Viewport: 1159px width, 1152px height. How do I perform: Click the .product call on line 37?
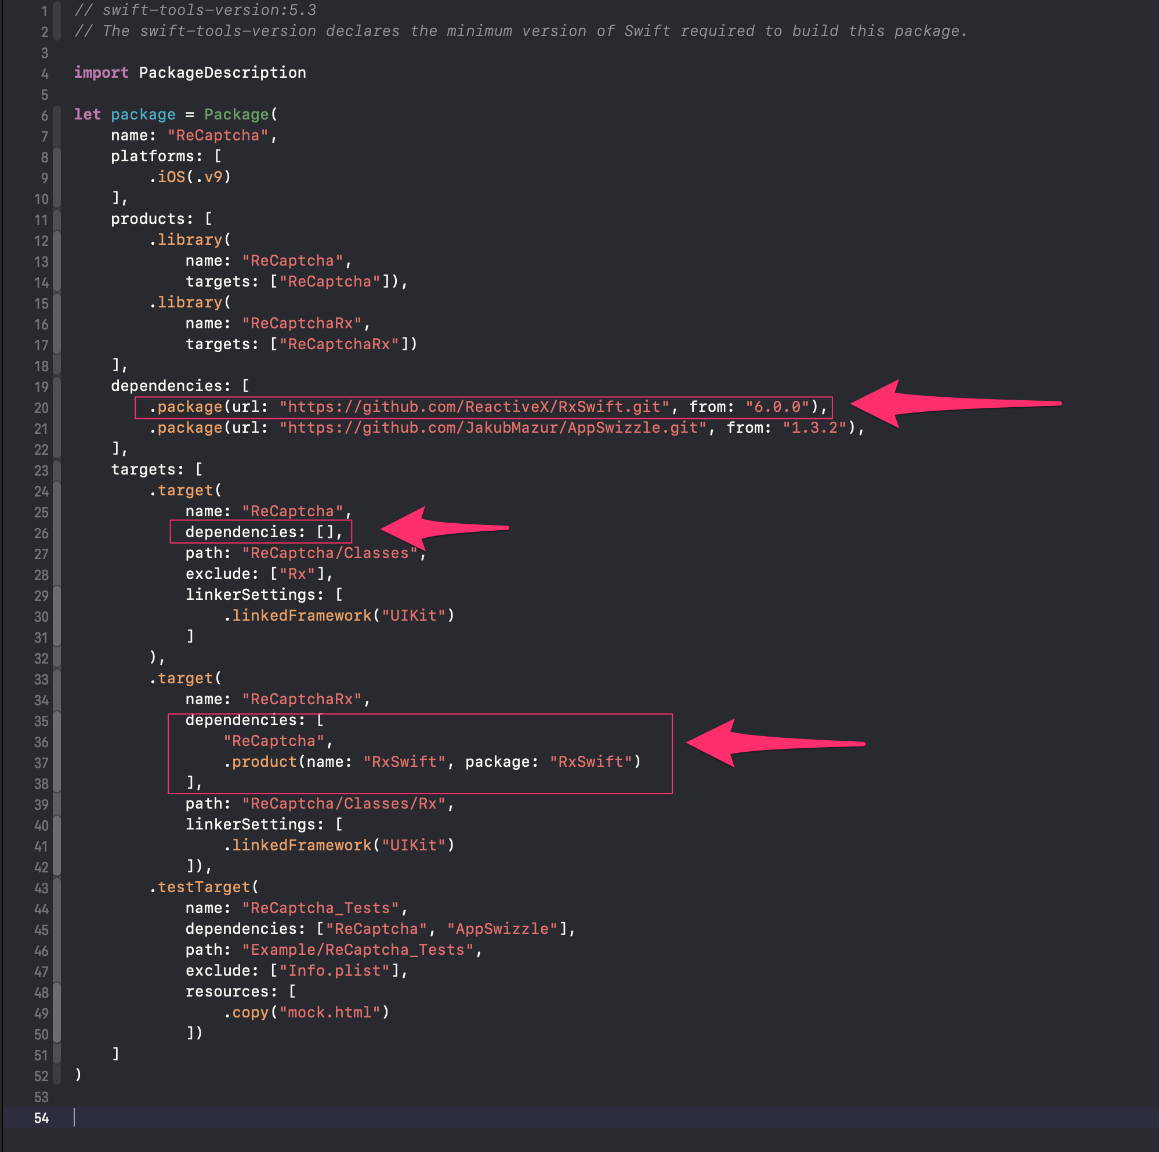click(264, 762)
